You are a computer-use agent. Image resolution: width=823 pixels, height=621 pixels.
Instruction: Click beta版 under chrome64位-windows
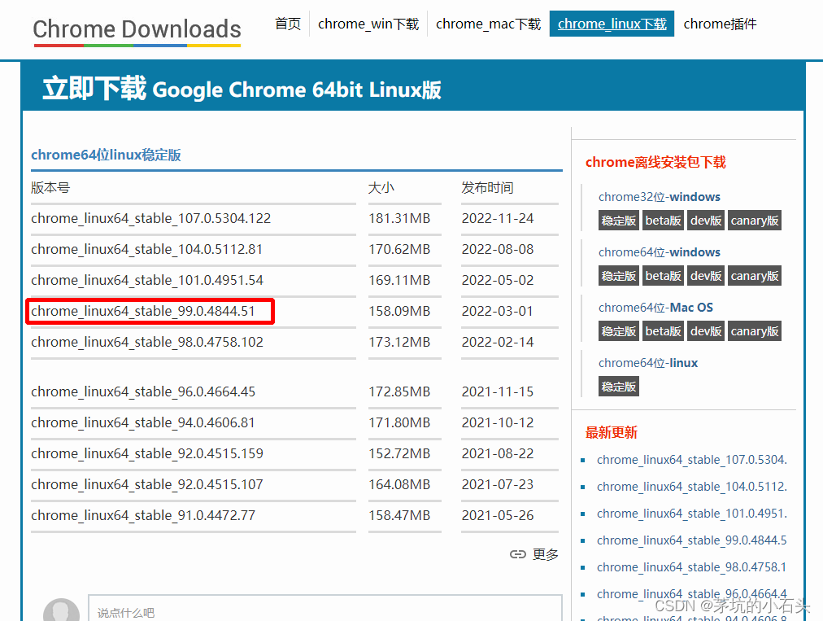pos(663,275)
